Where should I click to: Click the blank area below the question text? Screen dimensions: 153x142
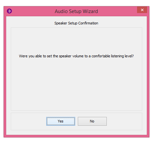[x=76, y=84]
